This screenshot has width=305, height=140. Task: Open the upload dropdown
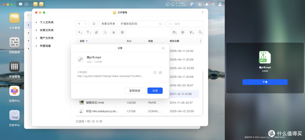tap(88, 32)
